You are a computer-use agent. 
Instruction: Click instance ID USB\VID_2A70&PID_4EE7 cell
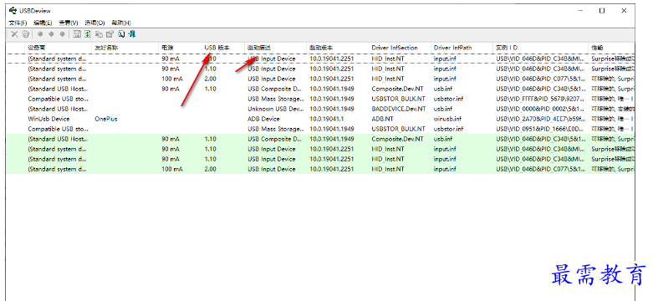coord(541,119)
